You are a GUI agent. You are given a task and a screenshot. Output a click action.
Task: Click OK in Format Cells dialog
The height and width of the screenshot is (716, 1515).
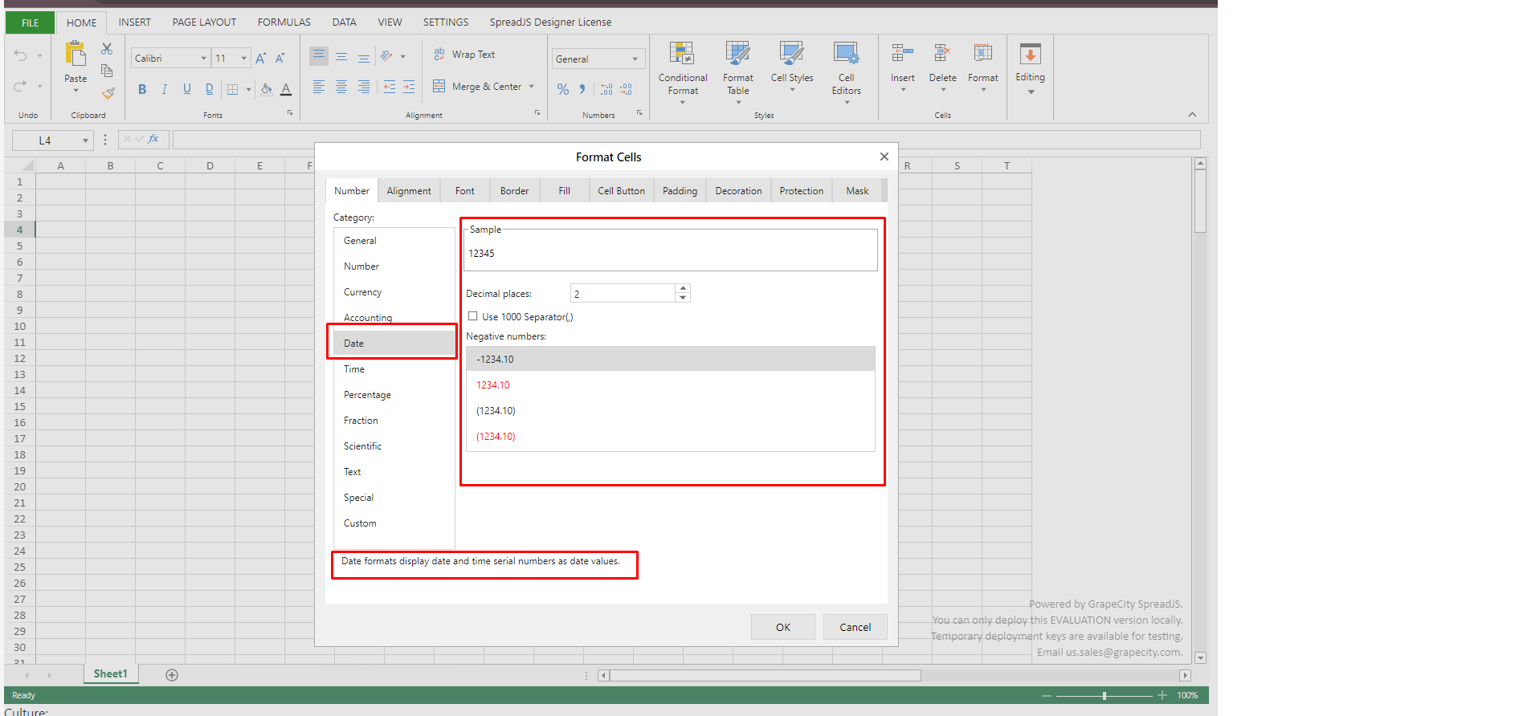click(782, 627)
